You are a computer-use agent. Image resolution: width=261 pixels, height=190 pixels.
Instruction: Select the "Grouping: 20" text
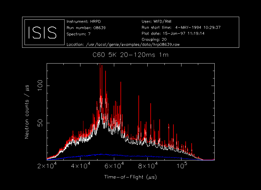coord(154,40)
